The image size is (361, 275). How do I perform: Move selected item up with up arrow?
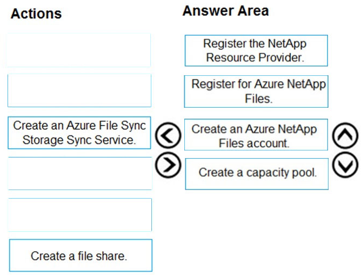coord(345,136)
